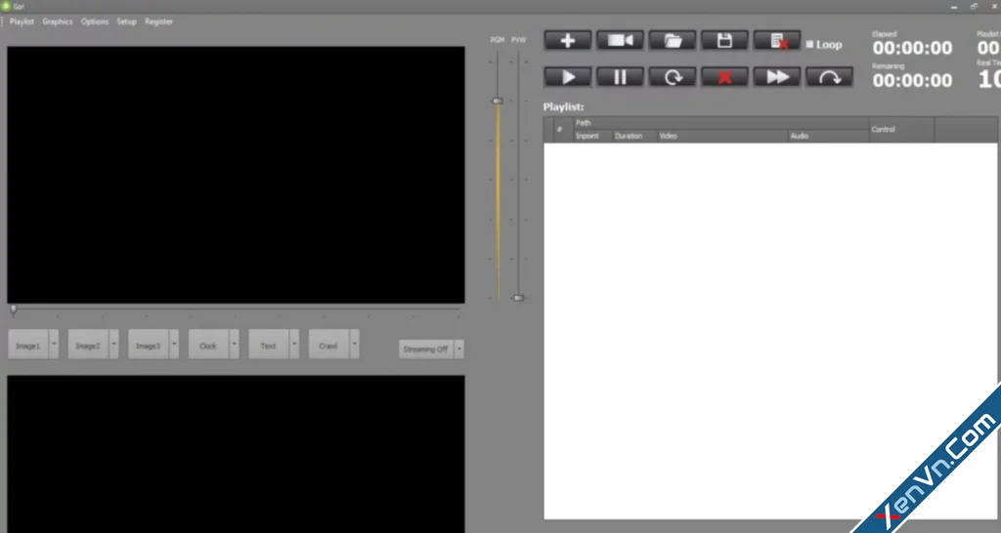Click the Audio column header
Image resolution: width=1001 pixels, height=533 pixels.
pos(828,136)
